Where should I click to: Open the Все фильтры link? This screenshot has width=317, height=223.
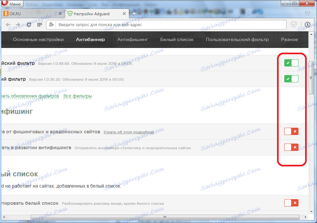click(x=78, y=96)
